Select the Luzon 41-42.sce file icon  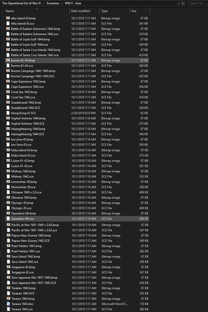tap(8, 166)
